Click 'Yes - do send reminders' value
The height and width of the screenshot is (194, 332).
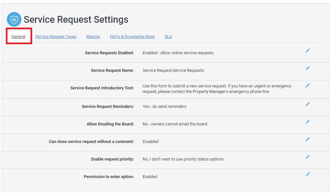(x=164, y=107)
